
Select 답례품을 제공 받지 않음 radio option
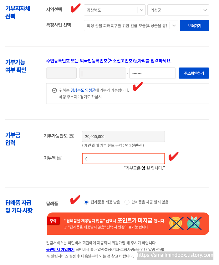[127, 202]
